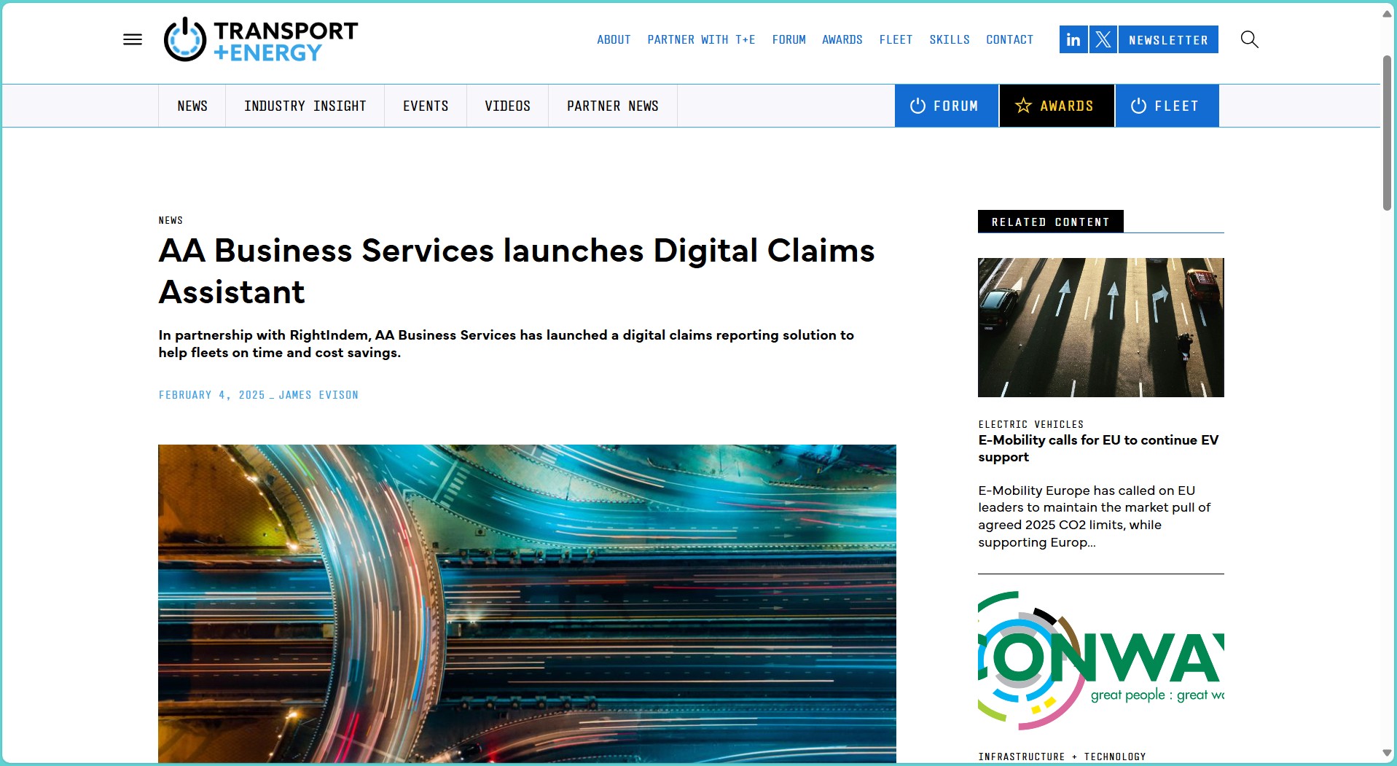Click the Related Content heading

[x=1050, y=222]
